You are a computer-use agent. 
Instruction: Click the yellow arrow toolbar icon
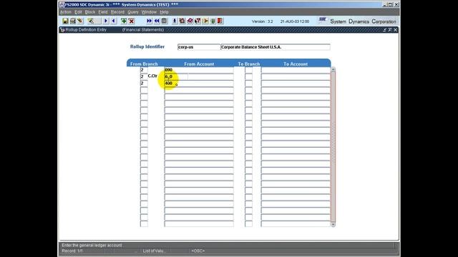[x=205, y=21]
